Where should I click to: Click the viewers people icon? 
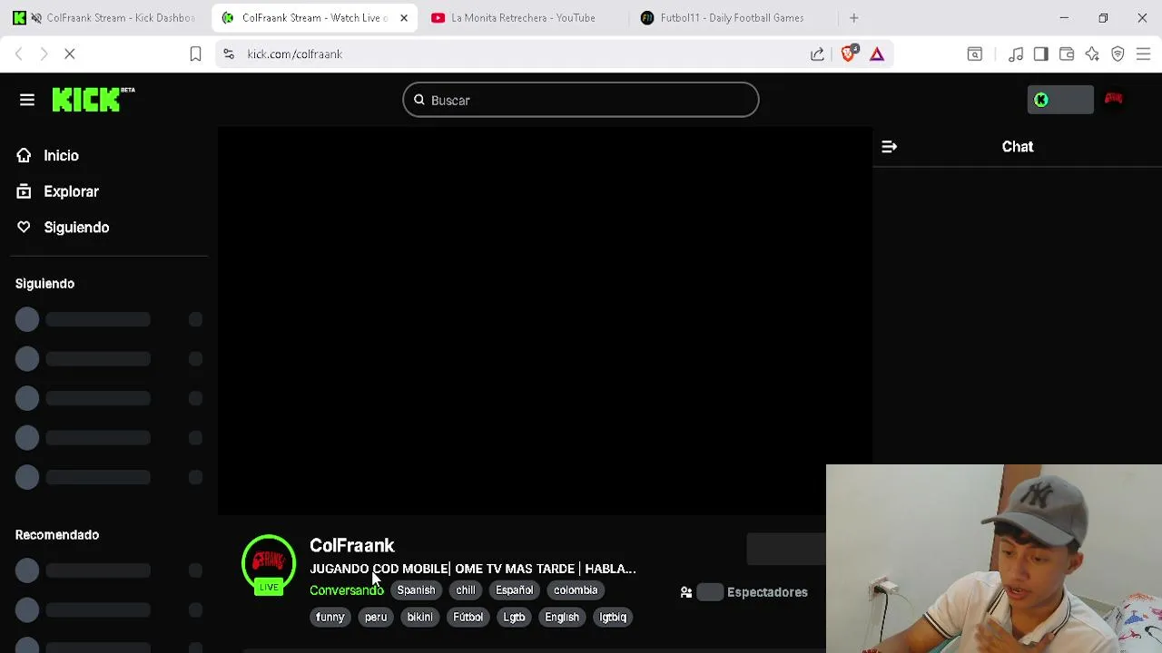(x=686, y=592)
